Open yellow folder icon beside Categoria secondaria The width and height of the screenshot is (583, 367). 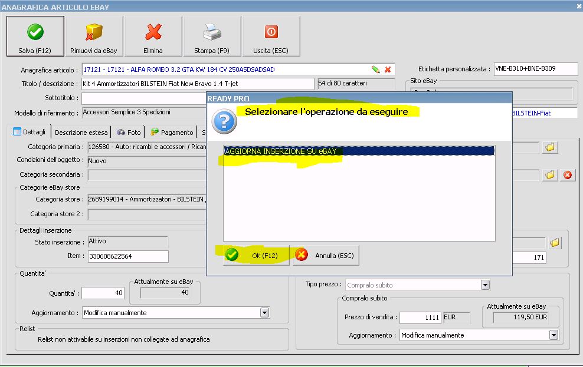[x=550, y=175]
